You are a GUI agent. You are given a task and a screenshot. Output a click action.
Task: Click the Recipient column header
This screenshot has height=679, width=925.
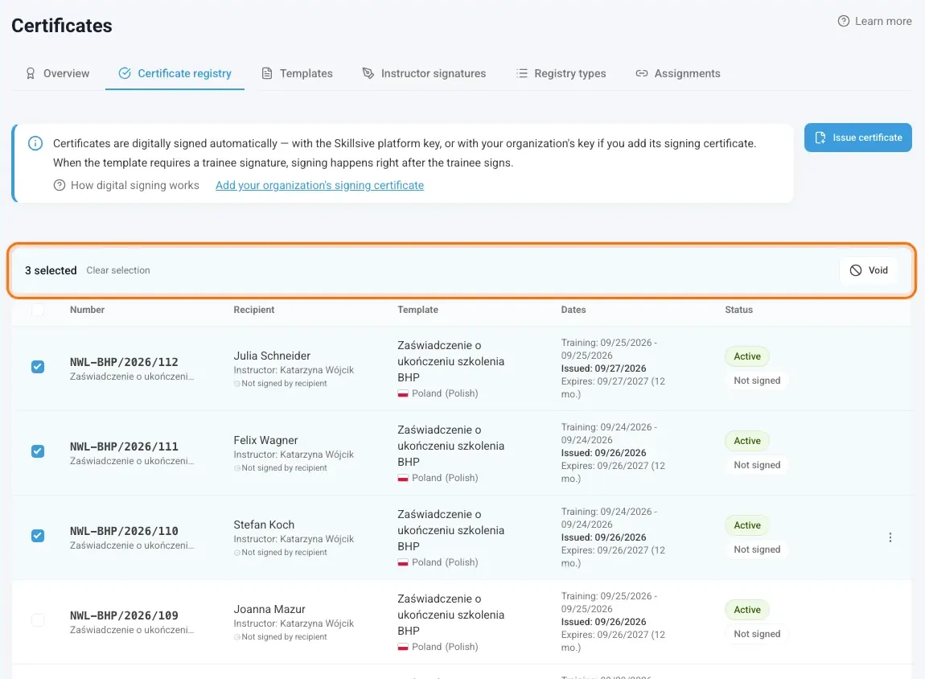click(x=253, y=310)
